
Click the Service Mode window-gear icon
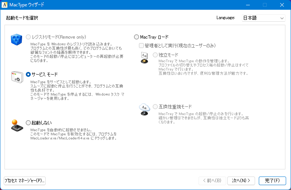tap(17, 77)
